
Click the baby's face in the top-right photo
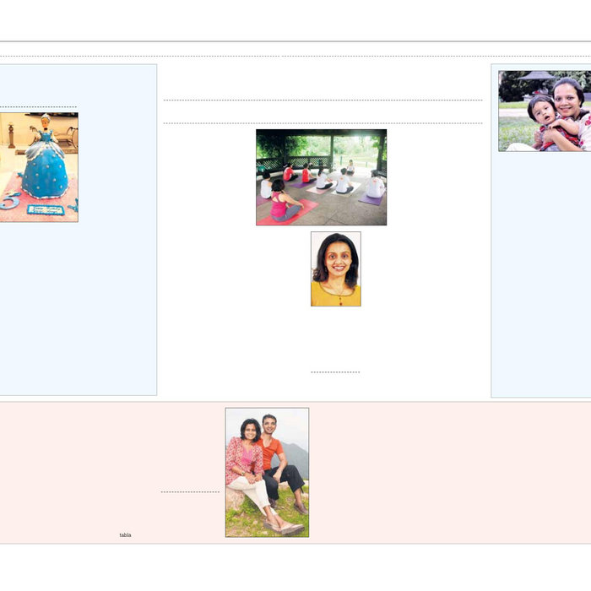(539, 109)
